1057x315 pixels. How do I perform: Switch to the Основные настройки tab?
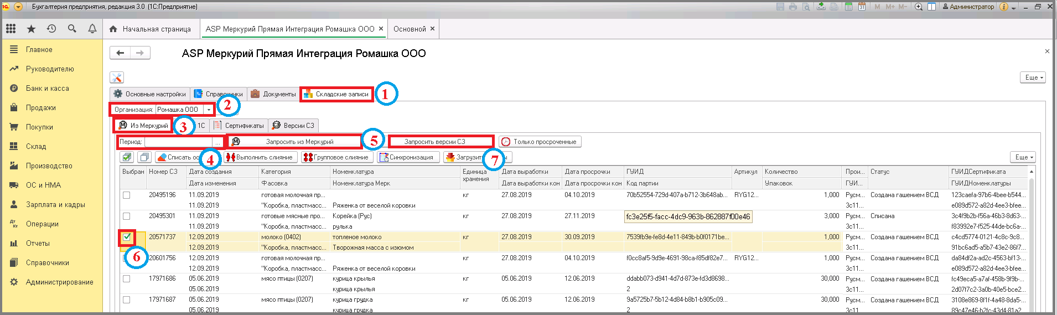150,94
